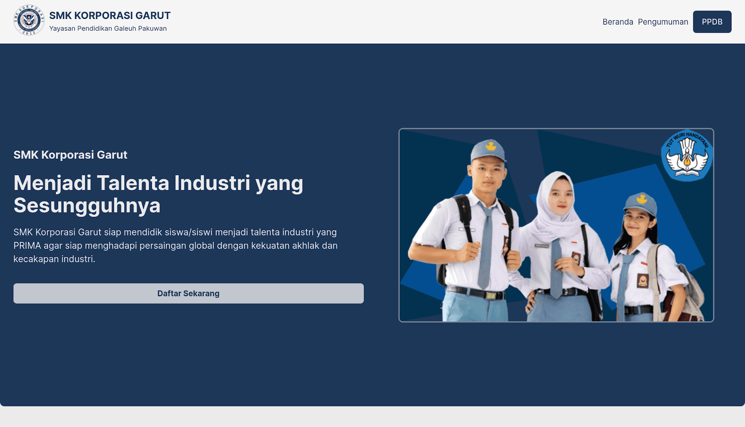Screen dimensions: 745x427
Task: Select Yayasan Pendidikan Galeuh Pakuwan subtitle text
Action: [x=108, y=29]
